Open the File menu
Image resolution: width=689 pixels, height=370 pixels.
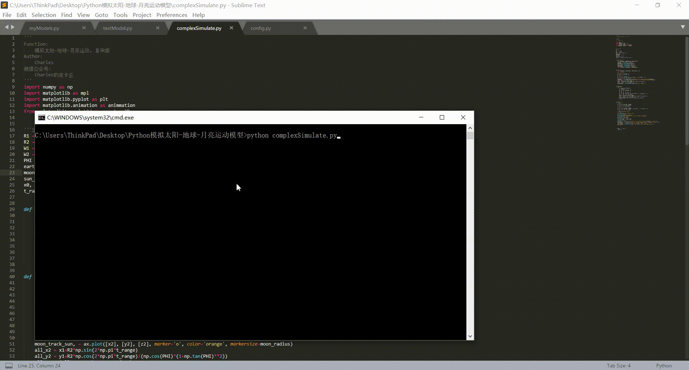click(x=7, y=15)
